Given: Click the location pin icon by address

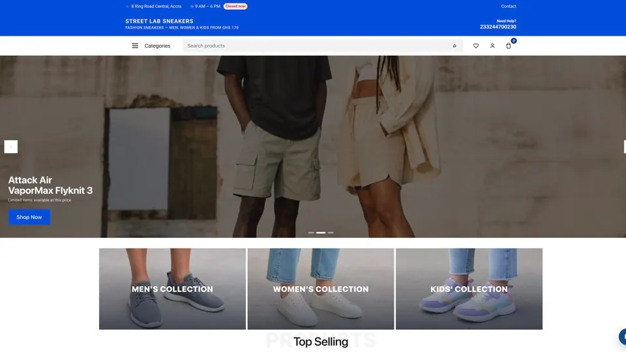Looking at the screenshot, I should 127,7.
